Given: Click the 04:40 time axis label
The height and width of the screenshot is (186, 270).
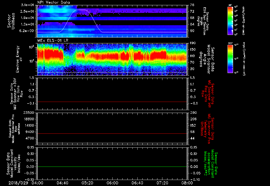Looking at the screenshot, I should tap(62, 183).
